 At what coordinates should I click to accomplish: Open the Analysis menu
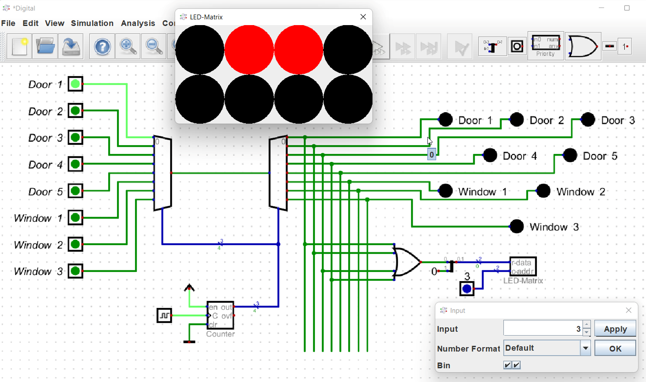click(138, 23)
